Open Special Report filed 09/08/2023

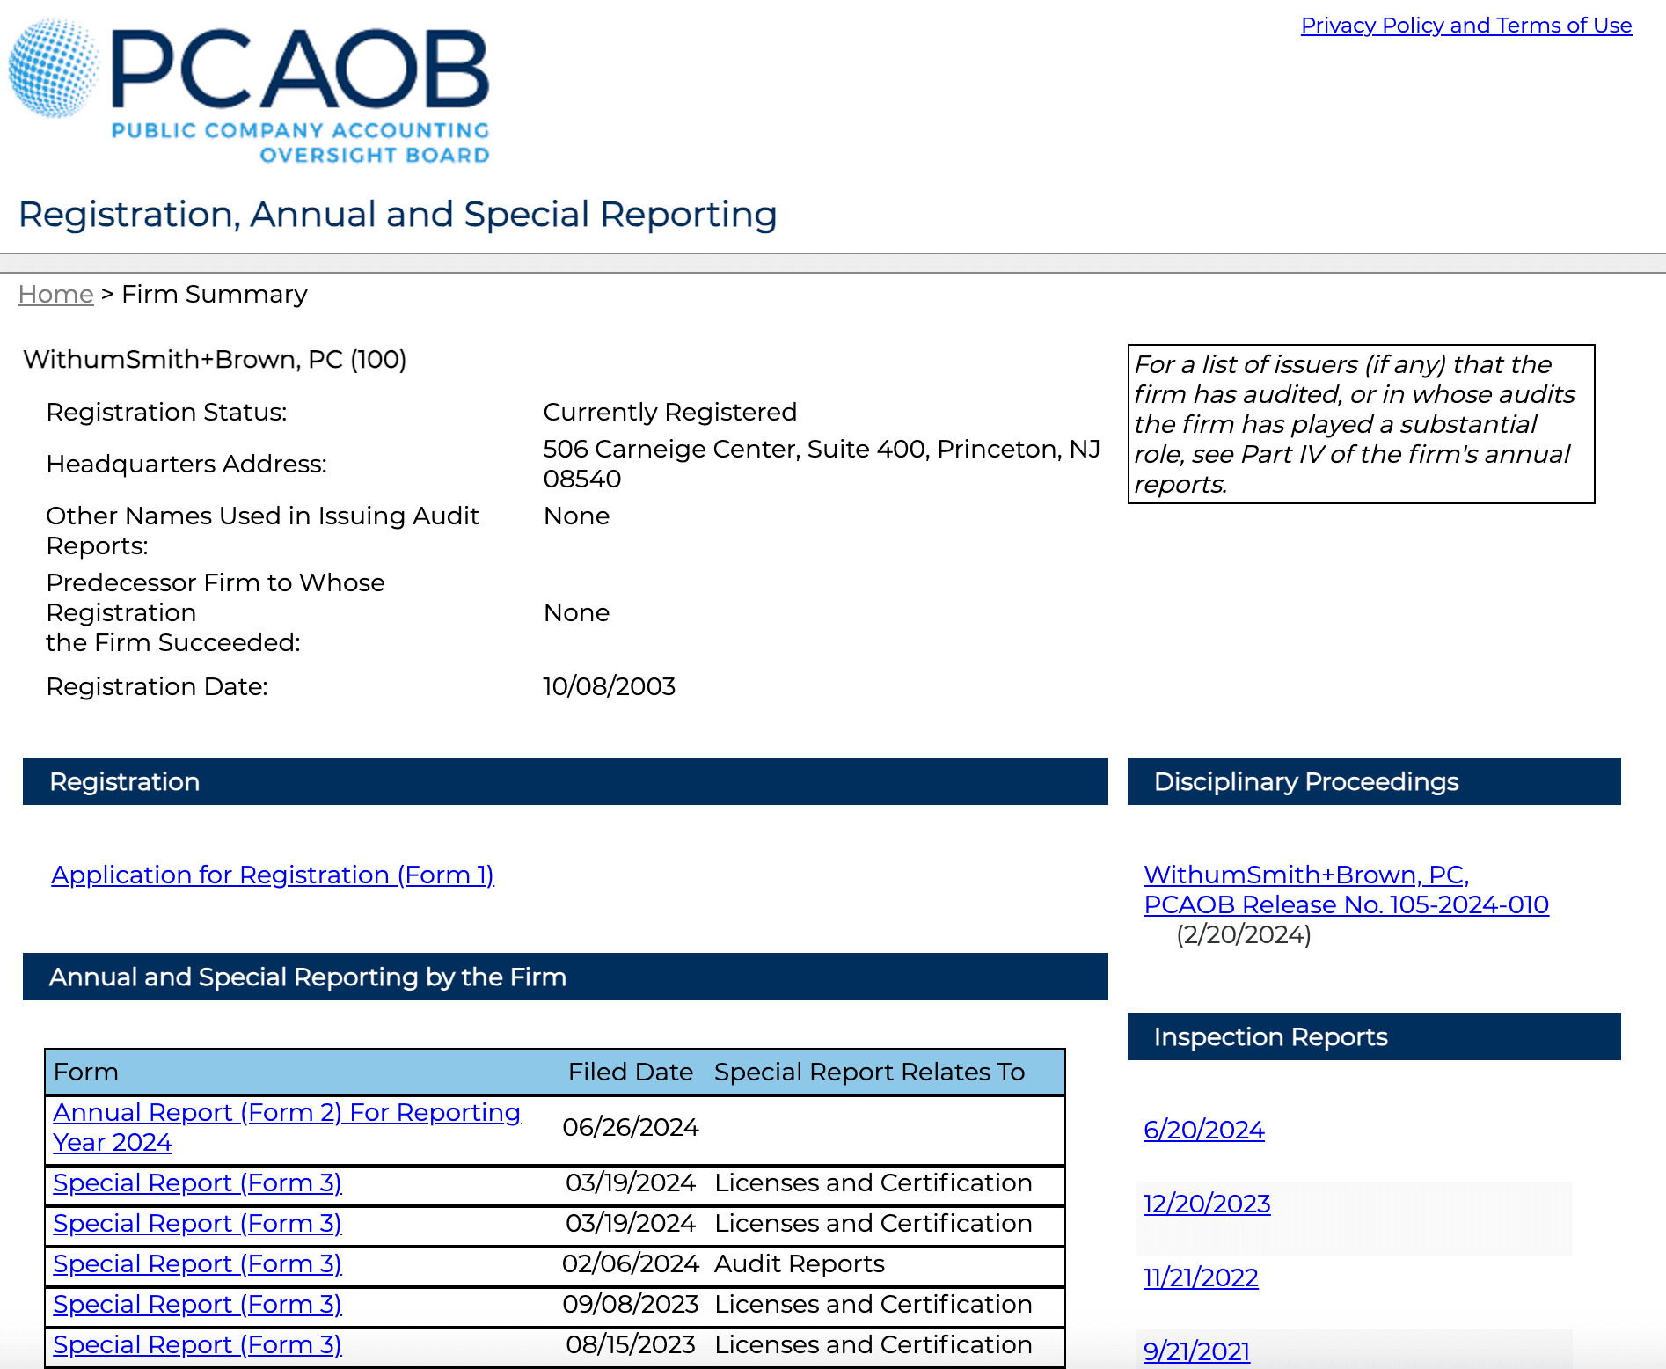tap(197, 1304)
